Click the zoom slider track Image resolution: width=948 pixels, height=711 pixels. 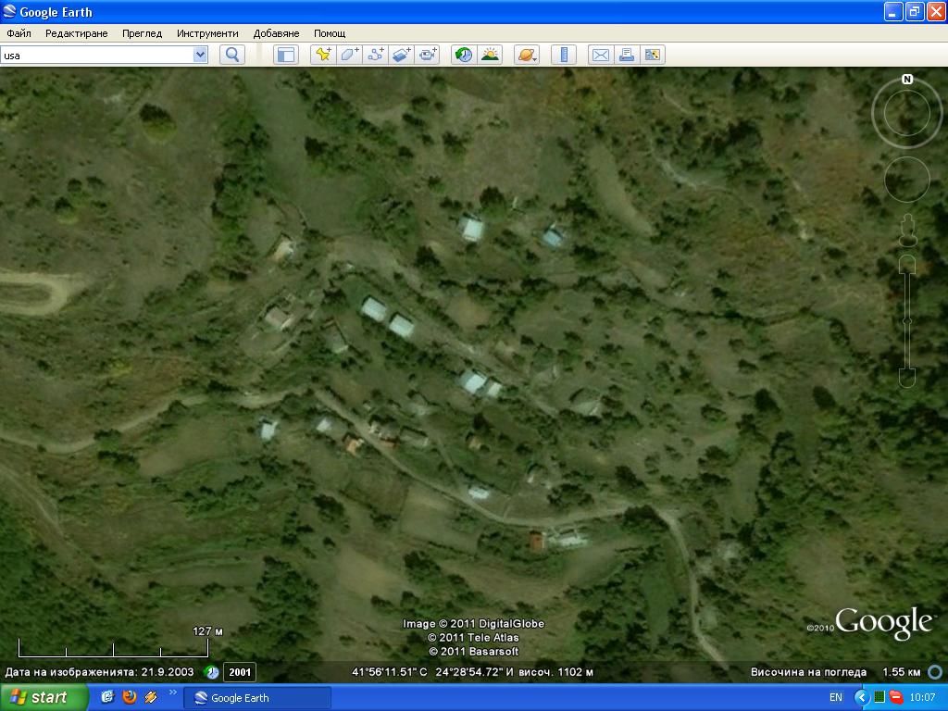907,320
